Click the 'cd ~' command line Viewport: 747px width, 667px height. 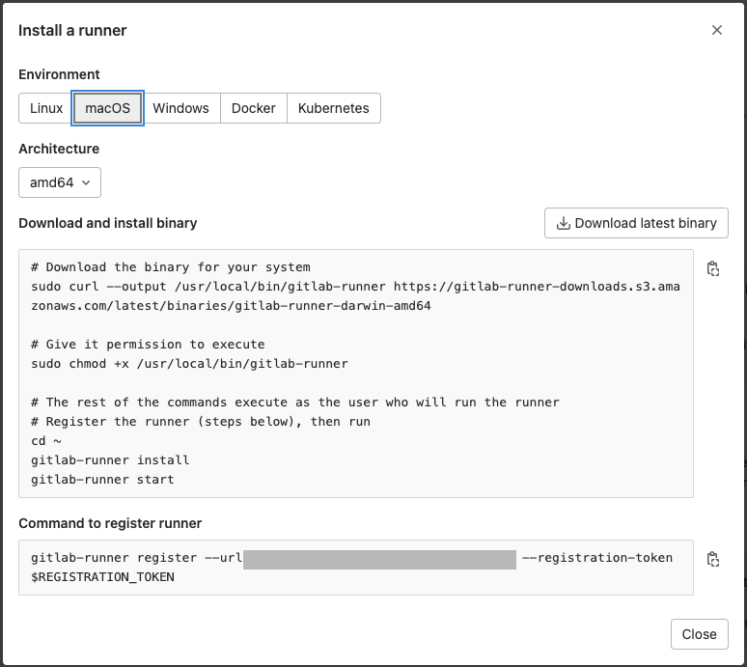pos(46,441)
